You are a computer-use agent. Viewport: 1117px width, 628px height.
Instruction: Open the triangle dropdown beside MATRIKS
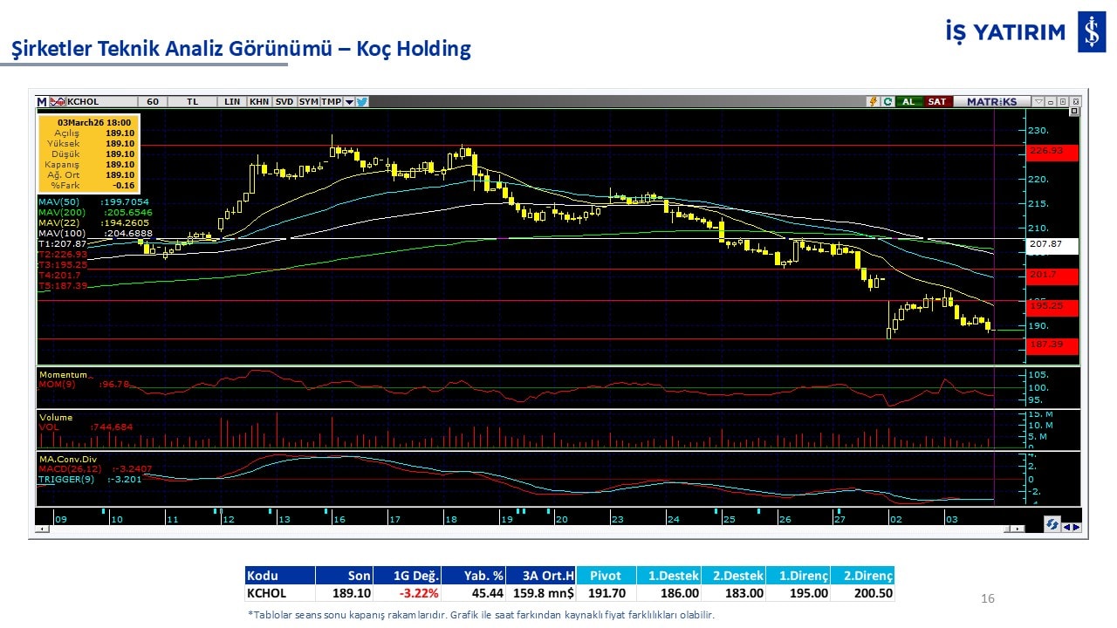click(1038, 101)
